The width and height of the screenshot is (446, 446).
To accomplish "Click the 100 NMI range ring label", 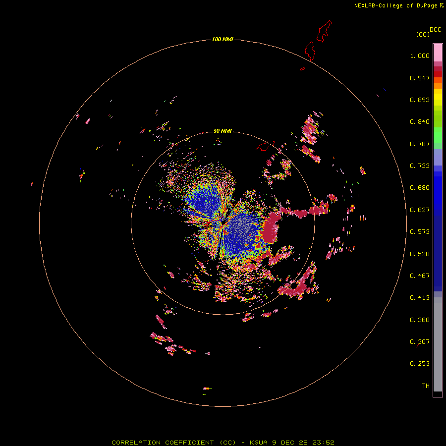I will coord(223,39).
